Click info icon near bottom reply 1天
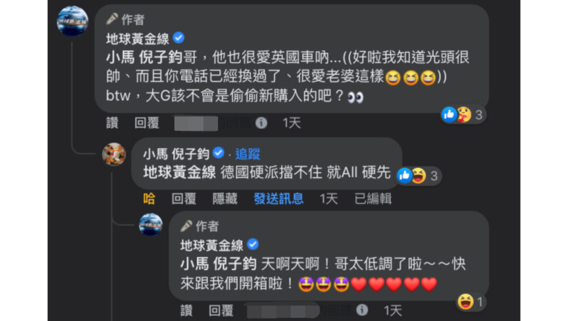This screenshot has height=321, width=570. pos(362,310)
